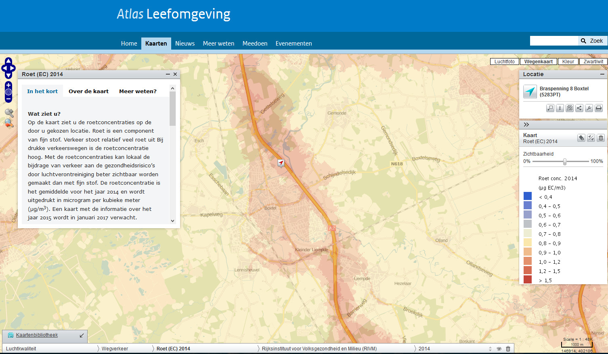Click the zoom-to-location icon in Locatie
Screen dimensions: 608x354
pos(550,108)
